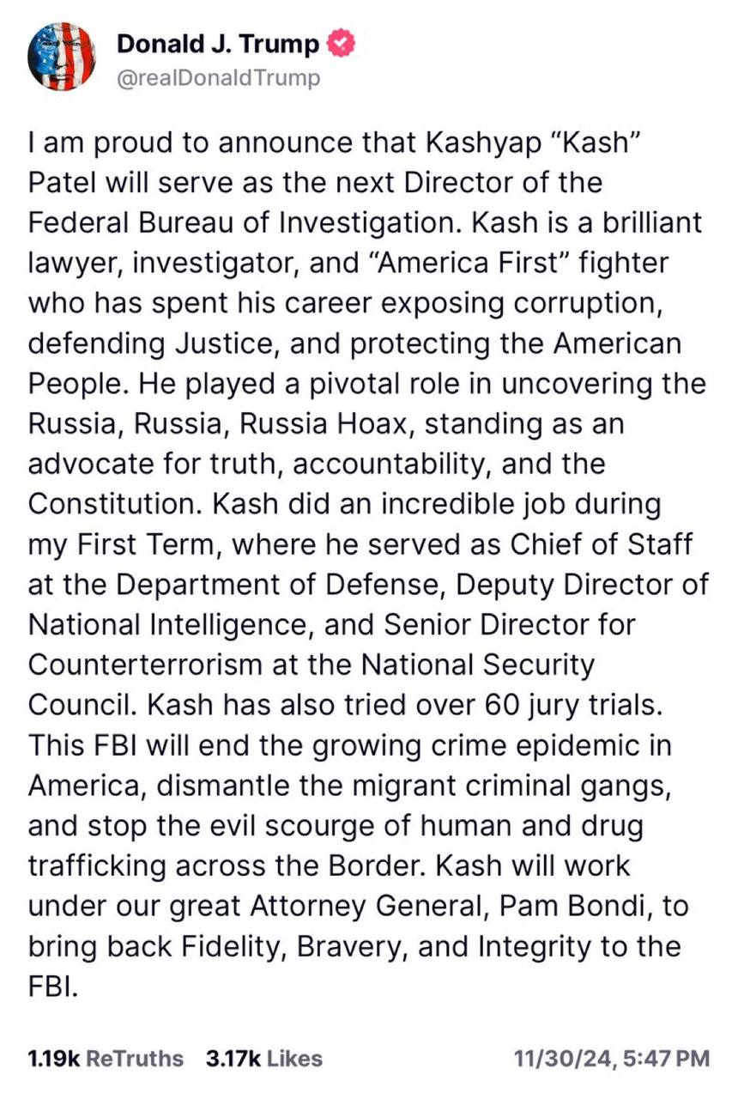This screenshot has height=1099, width=738.
Task: Click the 1.19k ReTruths count number
Action: coord(53,1059)
